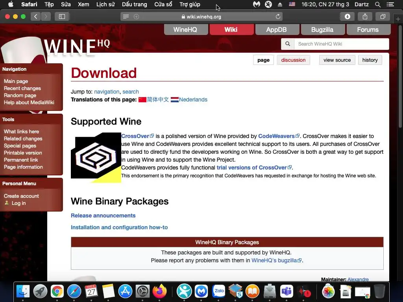Open the Xem menu
Image resolution: width=403 pixels, height=302 pixels.
[83, 4]
